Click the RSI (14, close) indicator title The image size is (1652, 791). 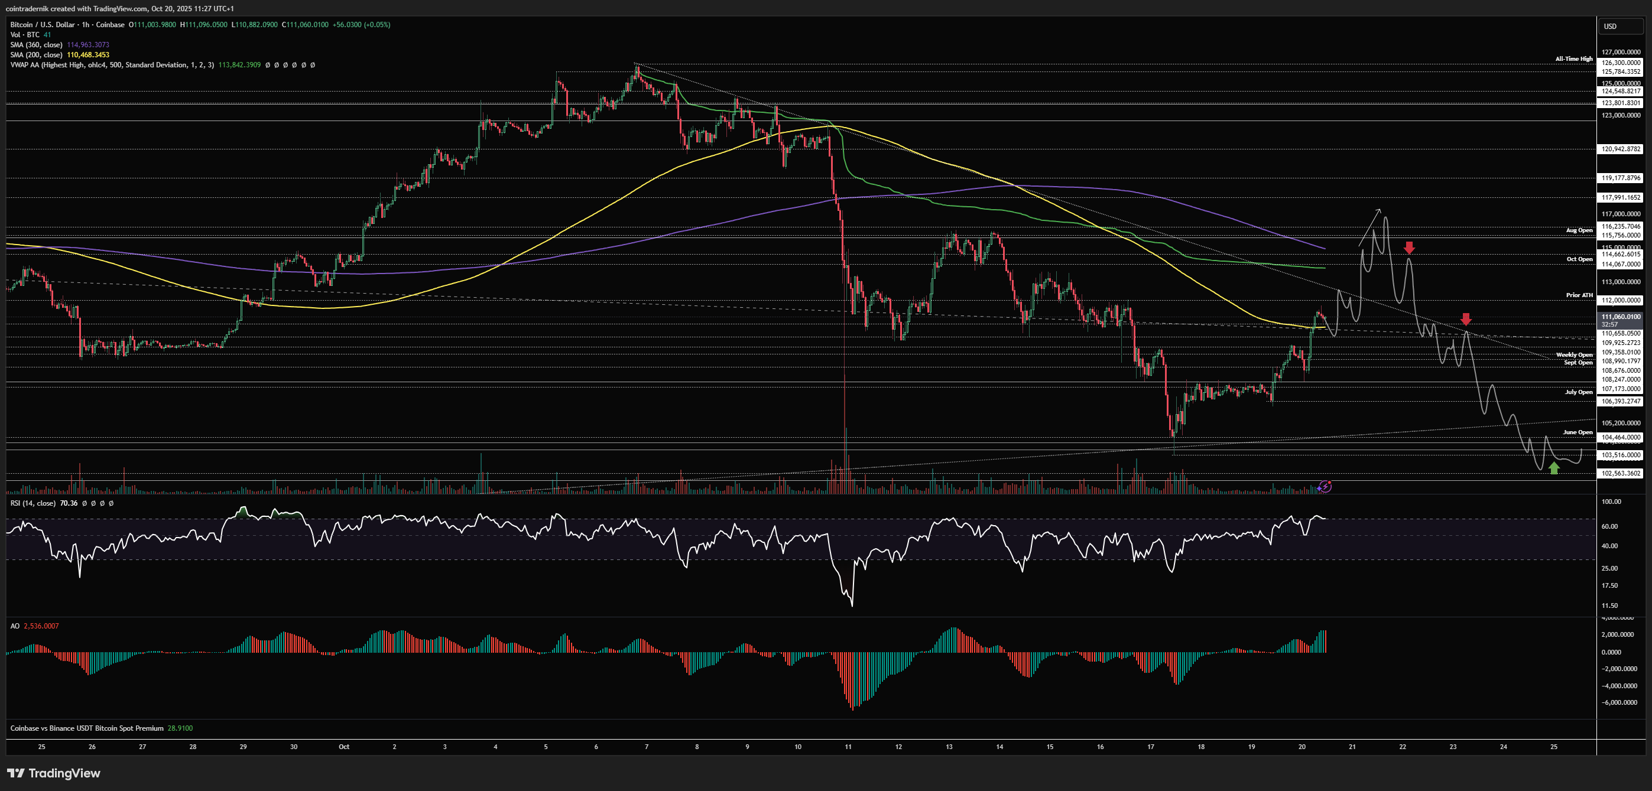[x=33, y=503]
